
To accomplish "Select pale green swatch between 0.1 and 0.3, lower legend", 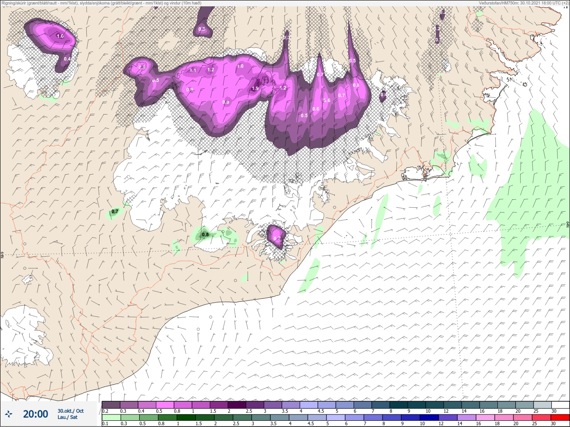I will pyautogui.click(x=111, y=418).
